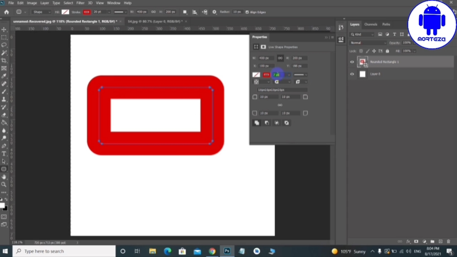The image size is (457, 257).
Task: Open the gear settings in options bar
Action: click(214, 12)
